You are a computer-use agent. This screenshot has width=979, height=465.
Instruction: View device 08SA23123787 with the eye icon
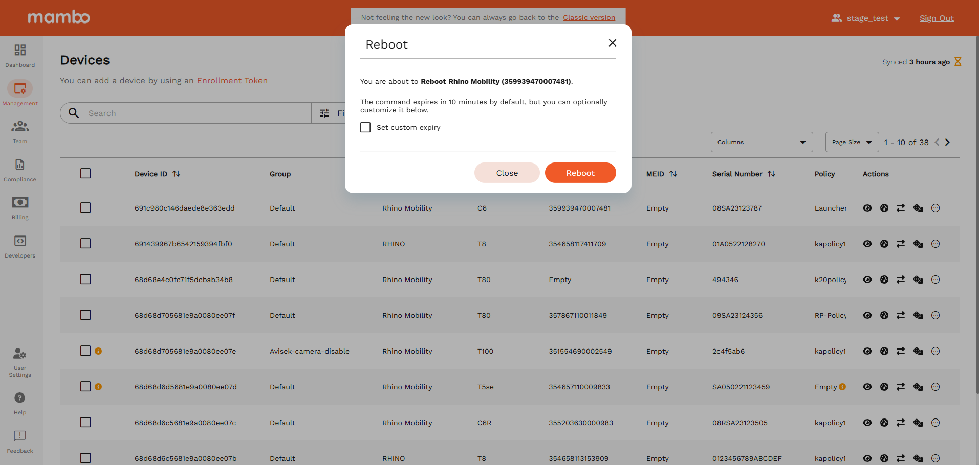pyautogui.click(x=867, y=208)
